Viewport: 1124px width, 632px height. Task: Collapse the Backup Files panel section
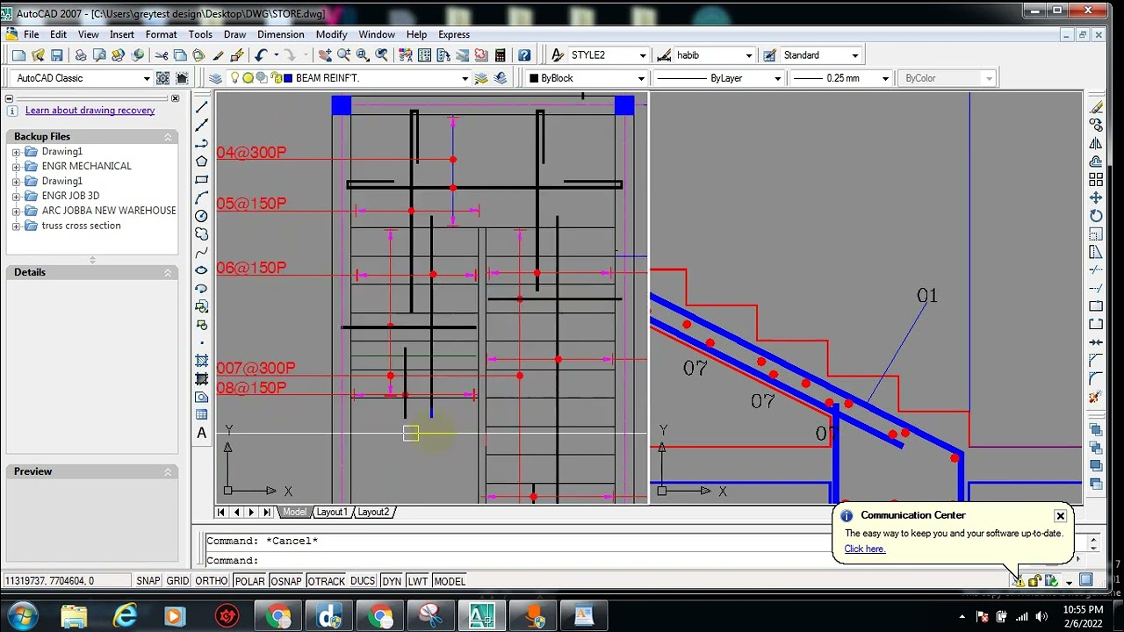[x=168, y=137]
